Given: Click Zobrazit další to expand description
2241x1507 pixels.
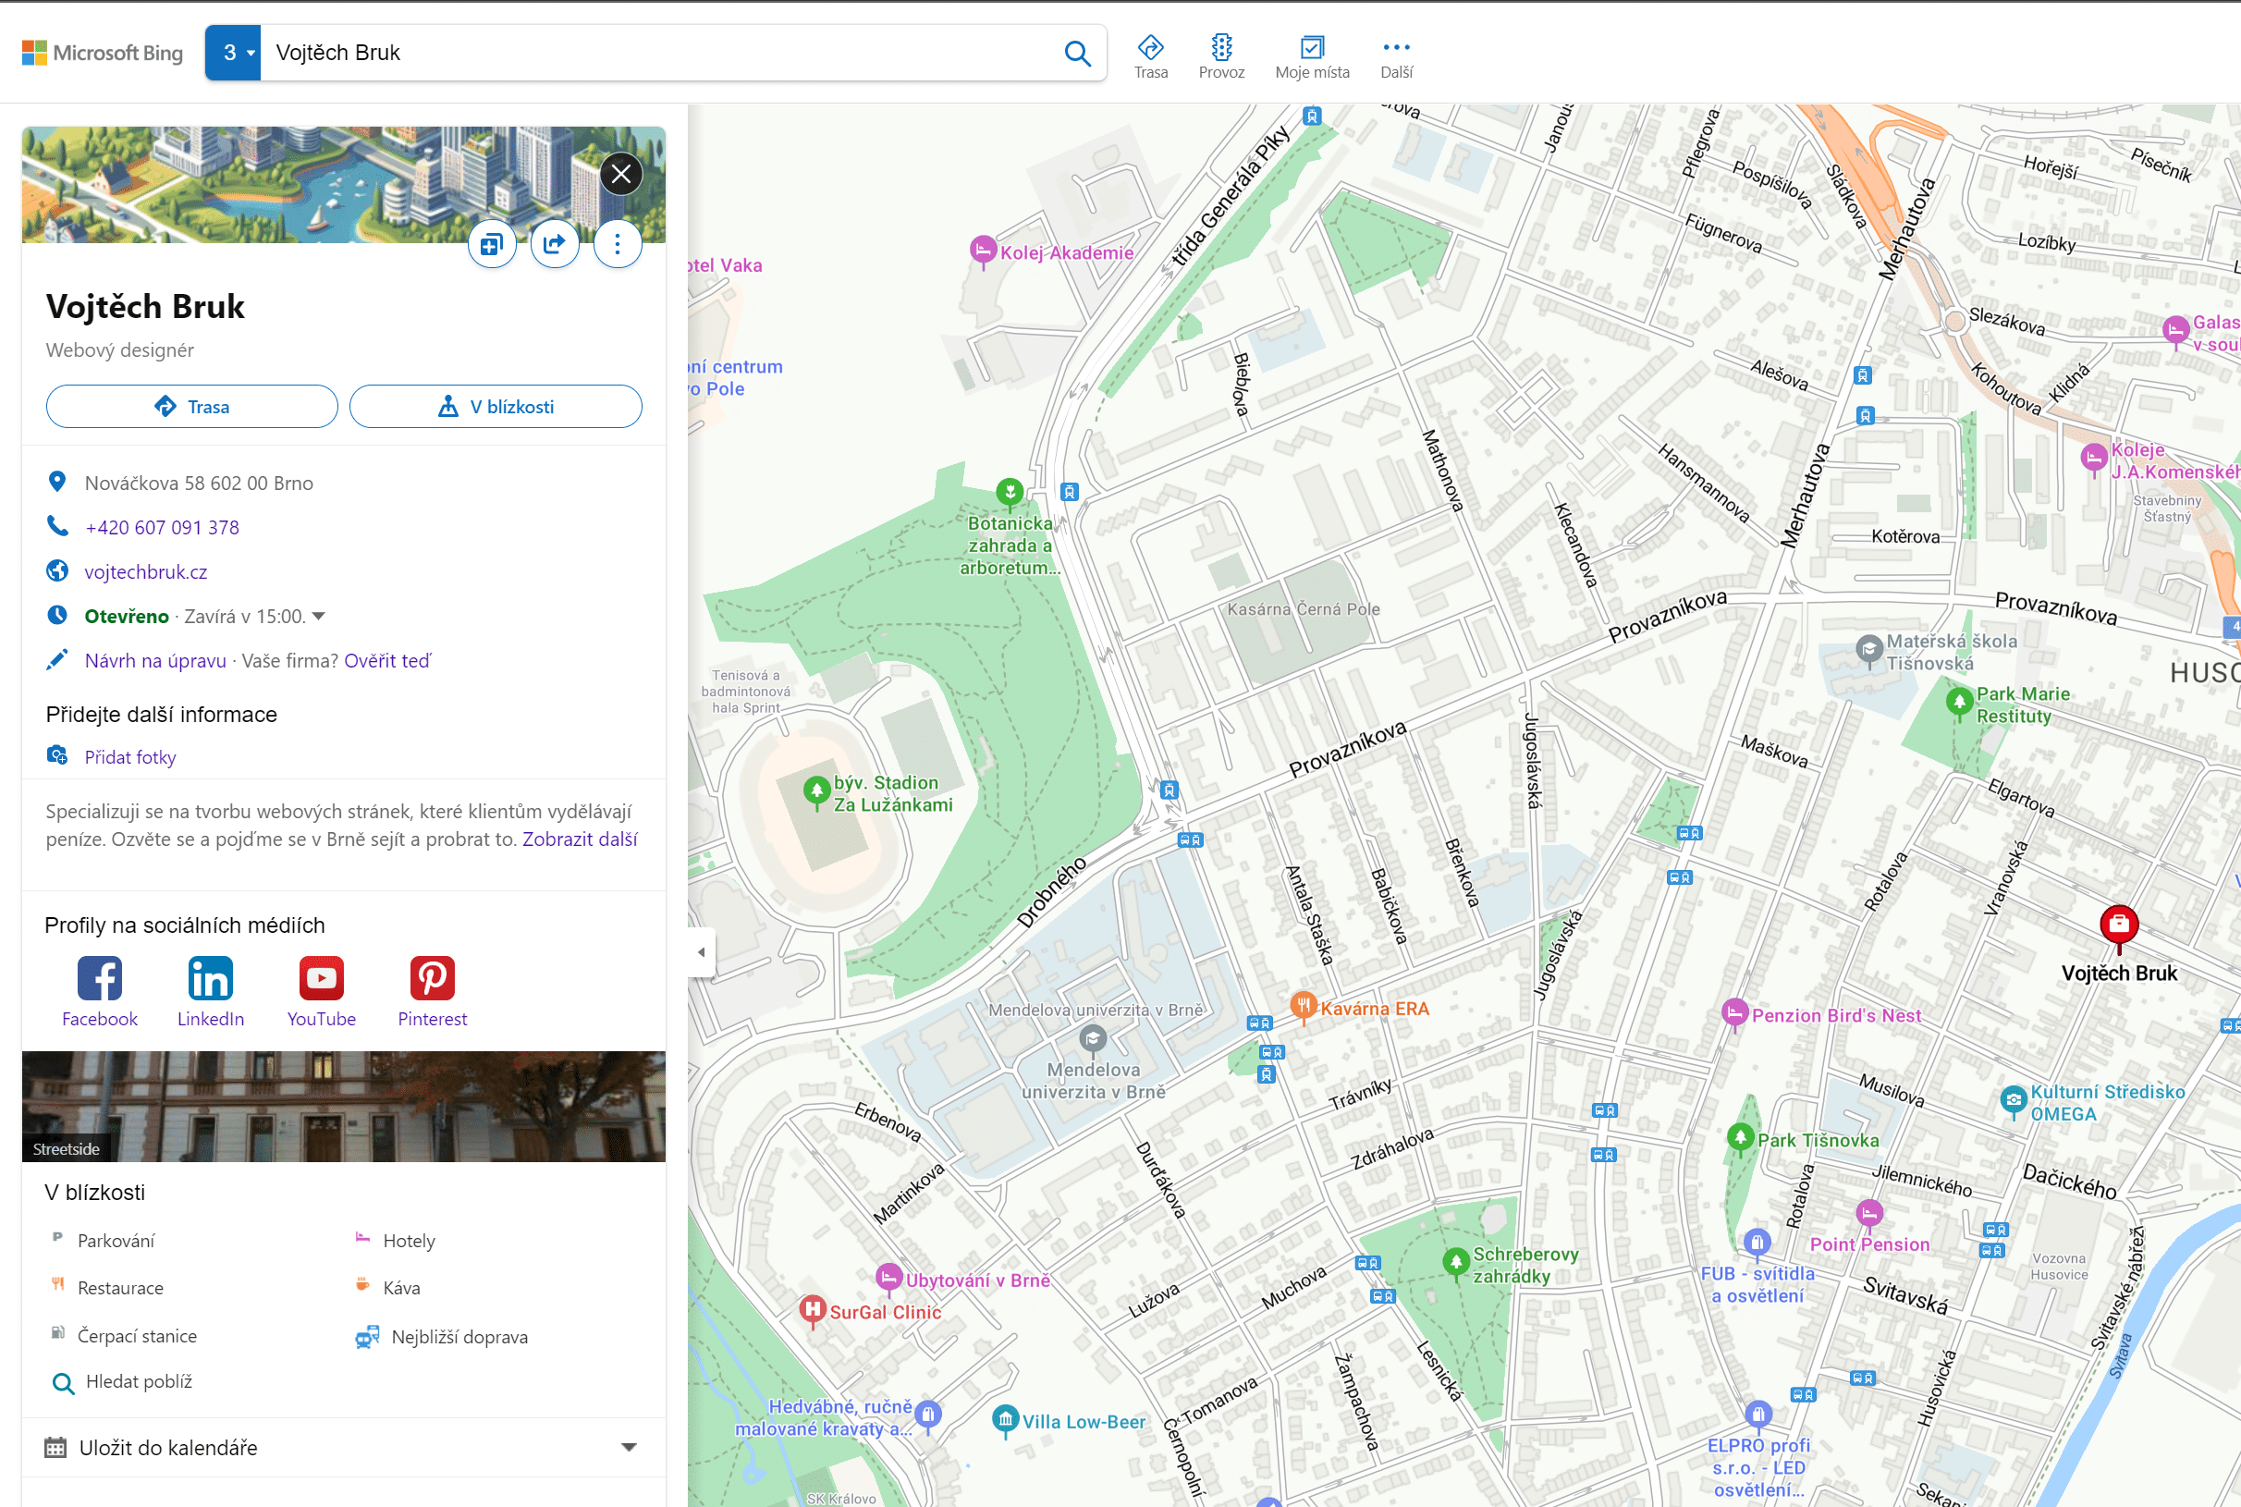Looking at the screenshot, I should (x=580, y=839).
